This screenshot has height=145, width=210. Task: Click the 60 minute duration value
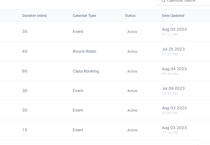[x=25, y=71]
